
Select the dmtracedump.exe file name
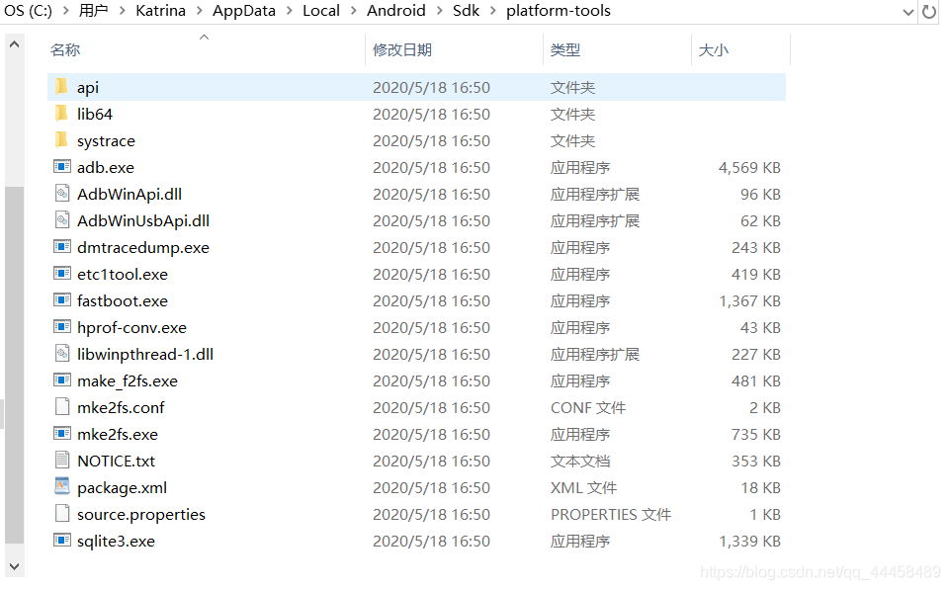(143, 247)
